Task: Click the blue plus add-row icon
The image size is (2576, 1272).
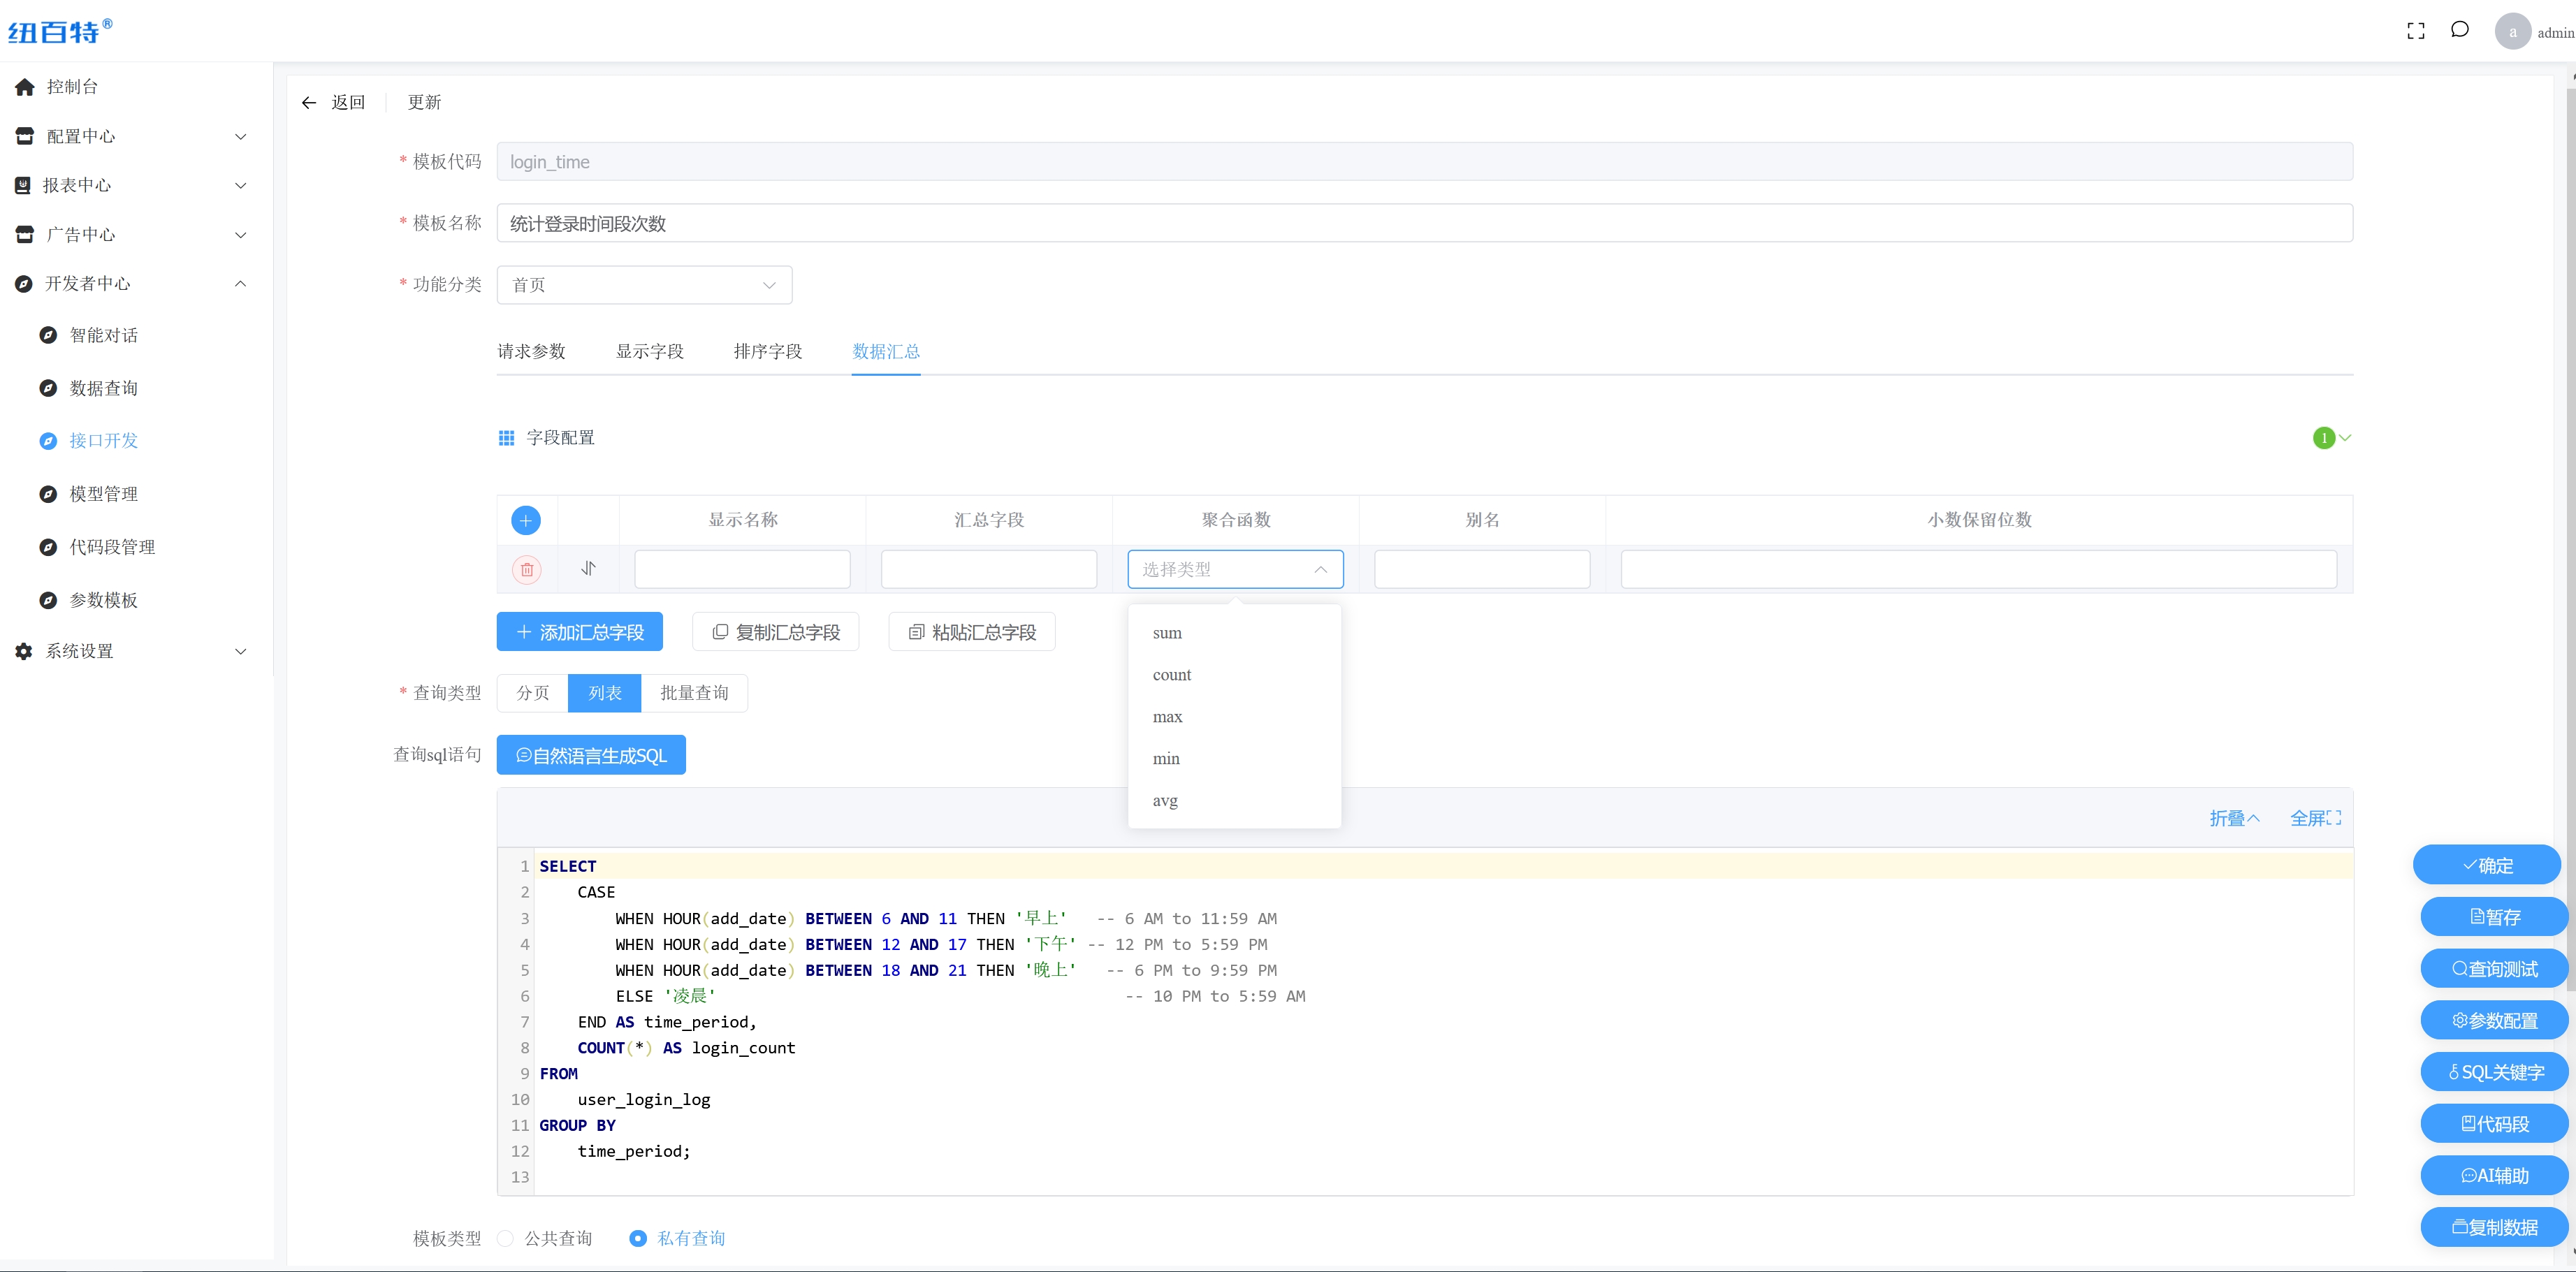Action: pos(526,520)
